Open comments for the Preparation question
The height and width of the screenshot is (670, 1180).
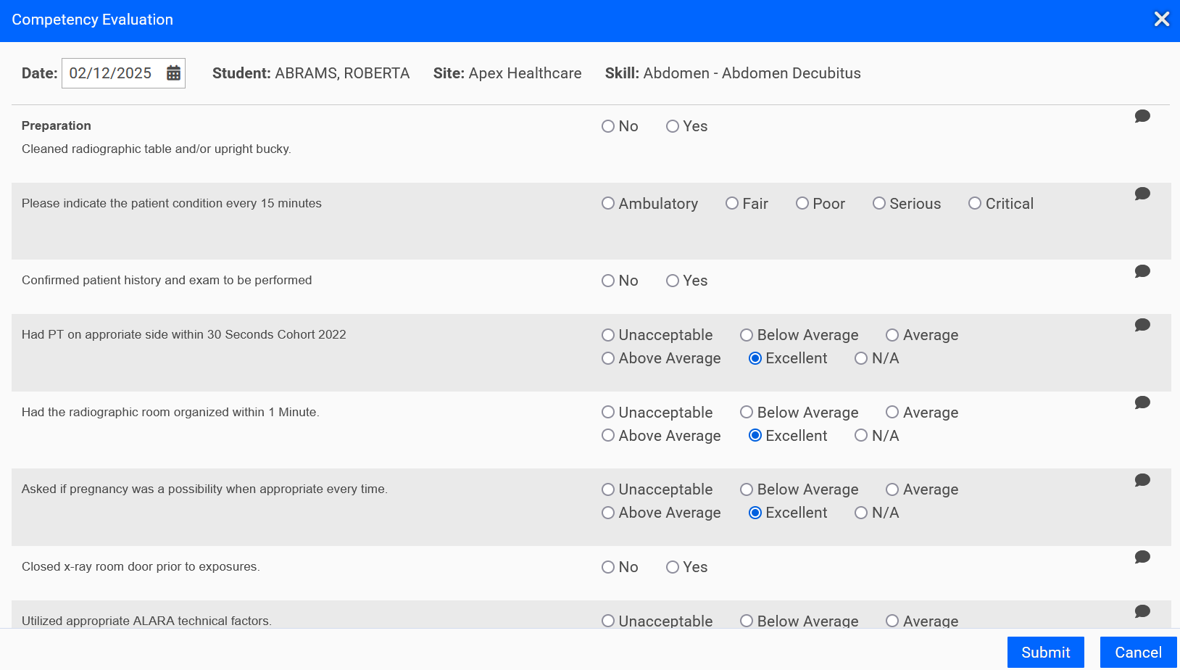[1142, 116]
